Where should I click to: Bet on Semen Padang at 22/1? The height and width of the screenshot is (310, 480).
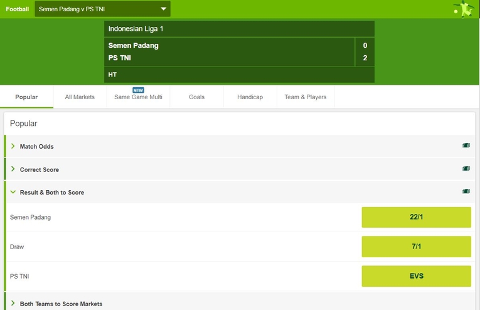417,217
